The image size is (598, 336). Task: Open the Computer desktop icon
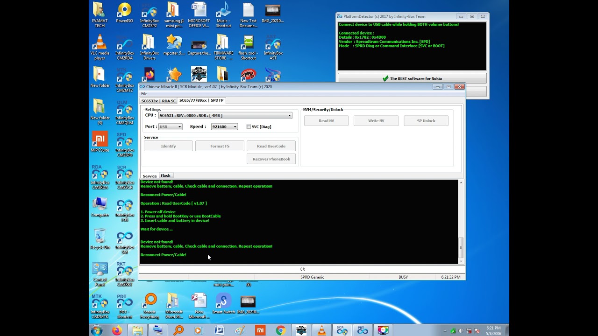pos(100,207)
